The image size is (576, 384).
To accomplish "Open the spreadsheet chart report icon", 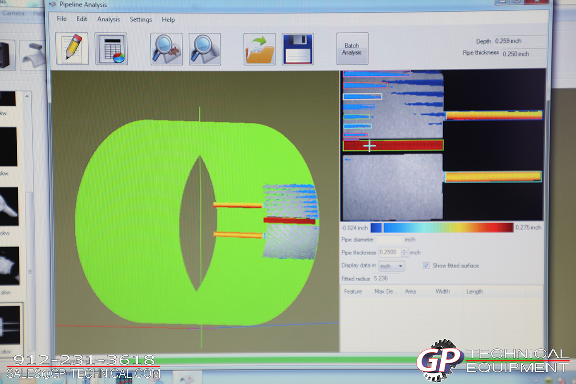I will 111,48.
